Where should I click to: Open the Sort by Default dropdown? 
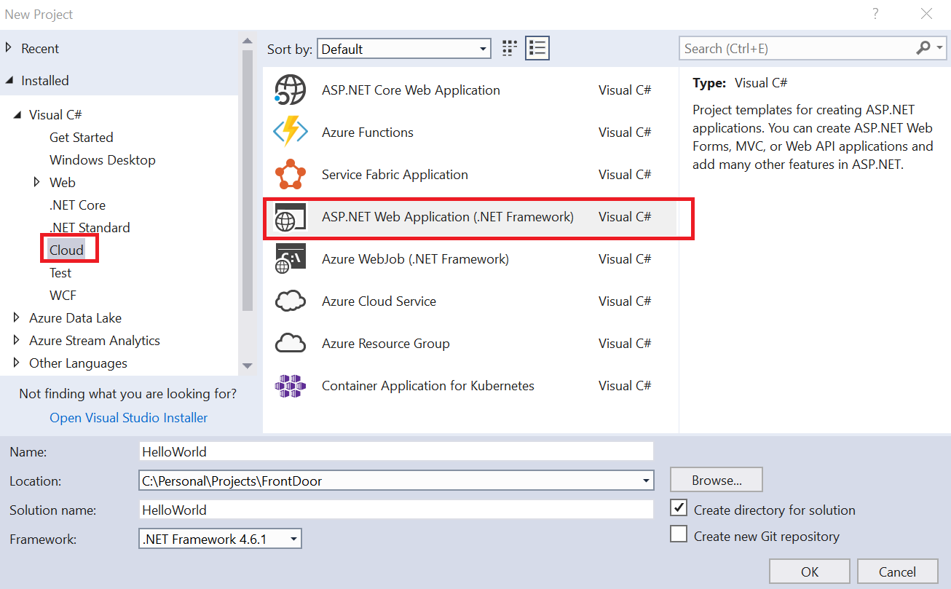pyautogui.click(x=404, y=49)
